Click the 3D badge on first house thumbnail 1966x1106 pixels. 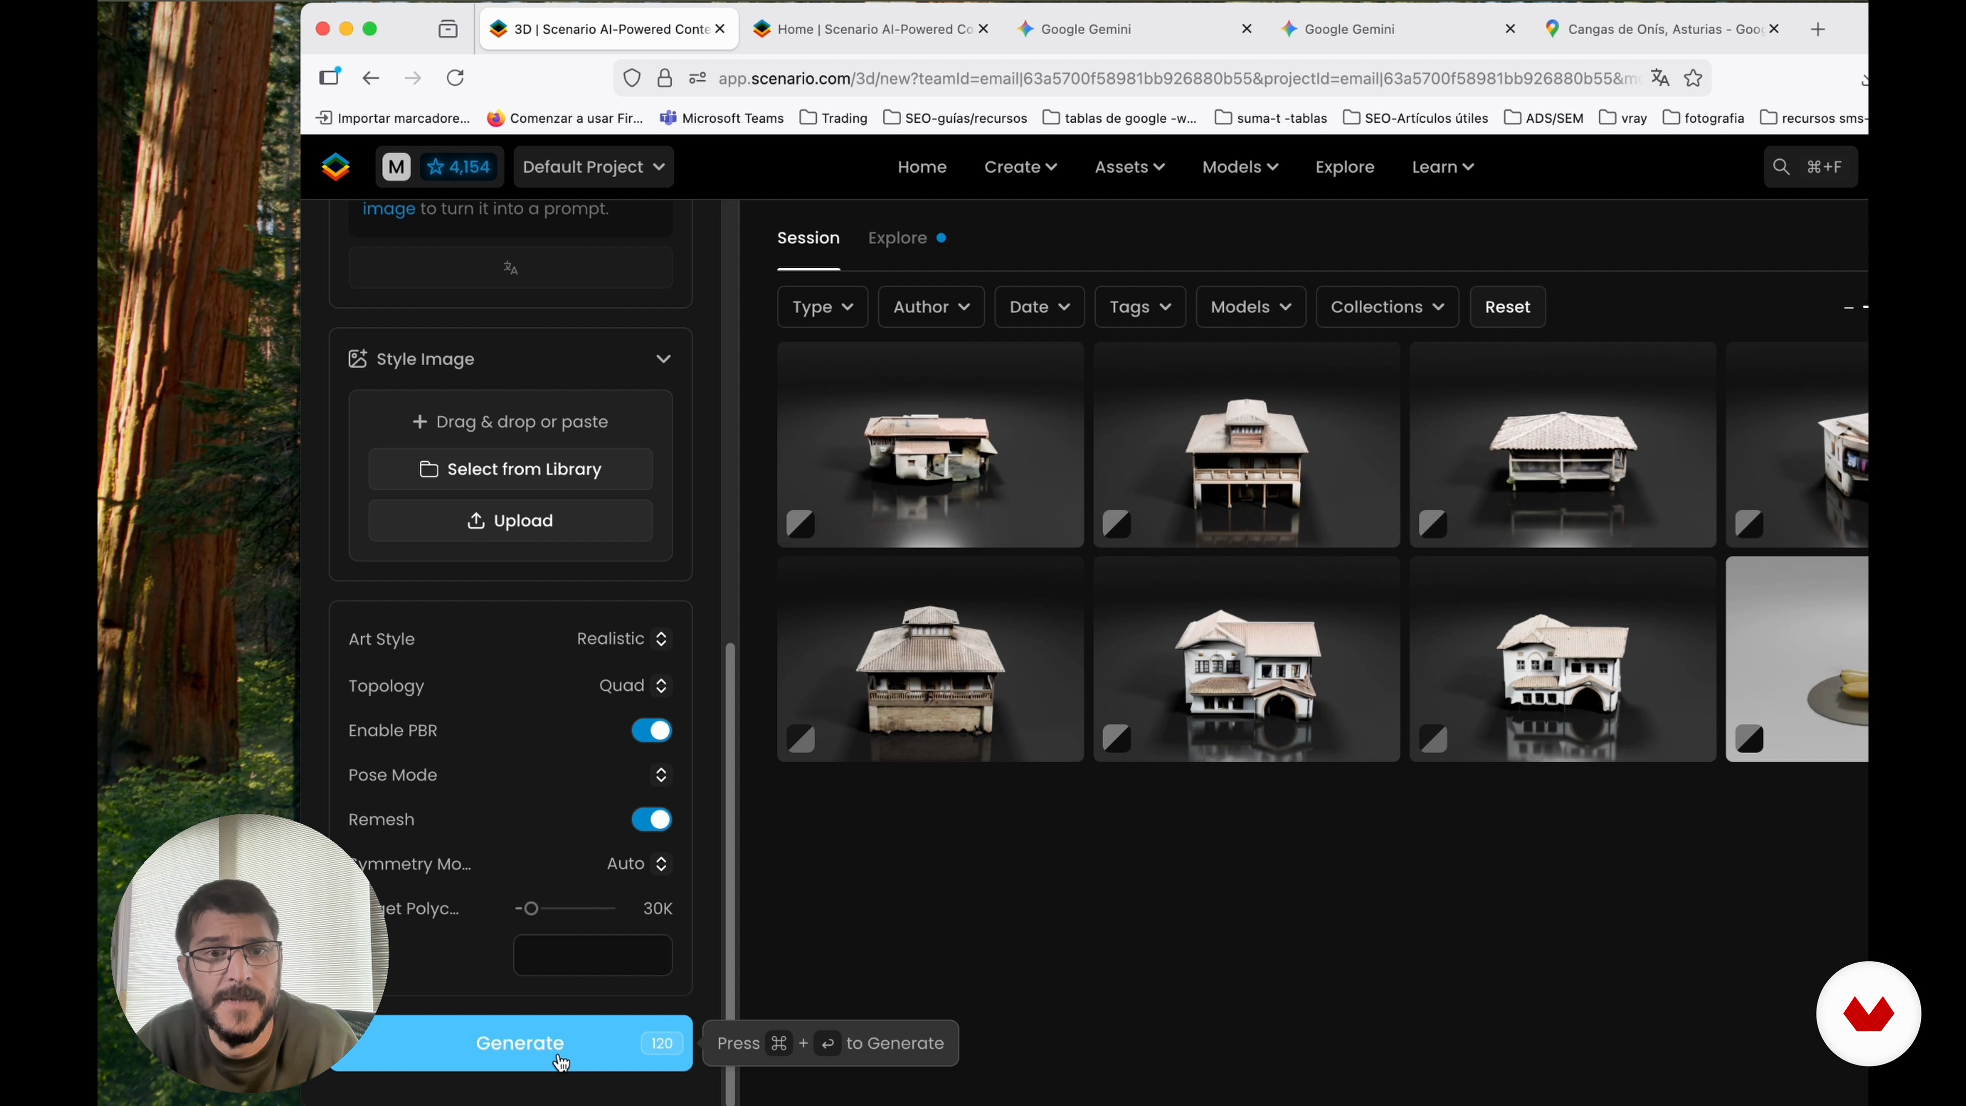(801, 524)
